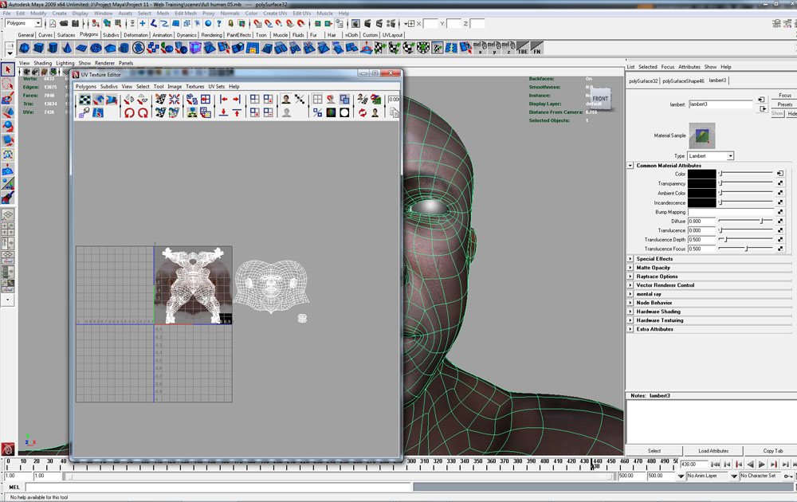
Task: Click the Color attribute map connection icon
Action: (x=780, y=173)
